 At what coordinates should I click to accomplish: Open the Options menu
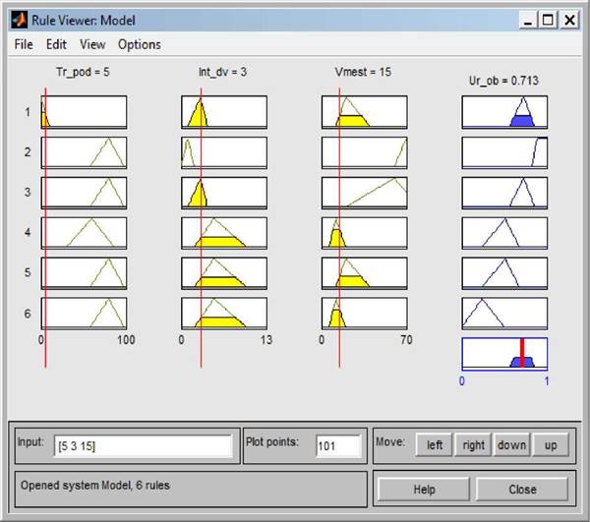[140, 45]
